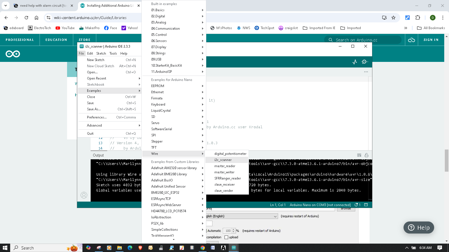The width and height of the screenshot is (449, 252).
Task: Select the i2c_scanner Wire example
Action: point(227,160)
